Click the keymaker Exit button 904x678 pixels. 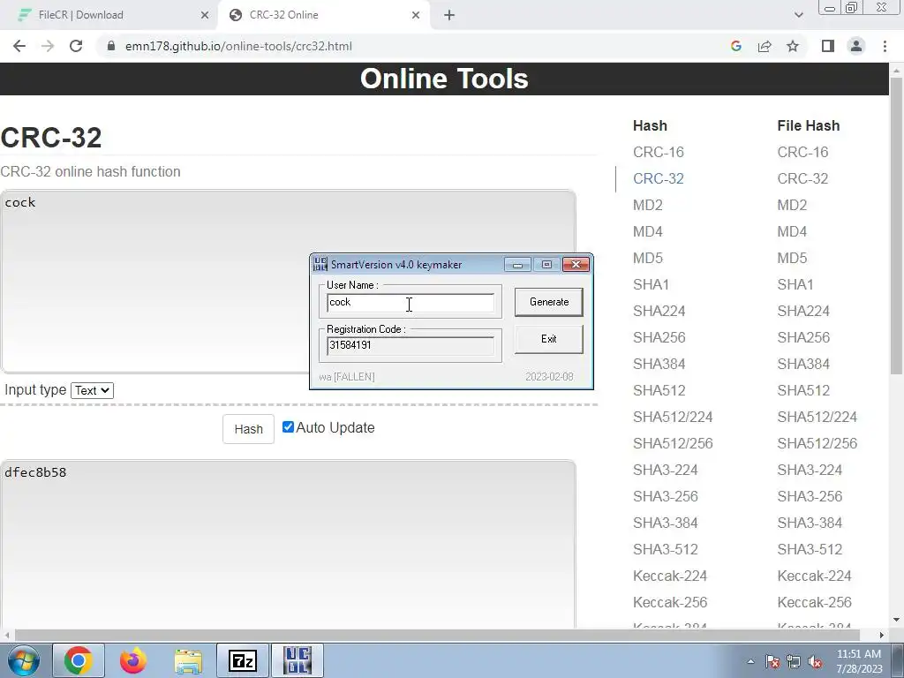click(549, 339)
